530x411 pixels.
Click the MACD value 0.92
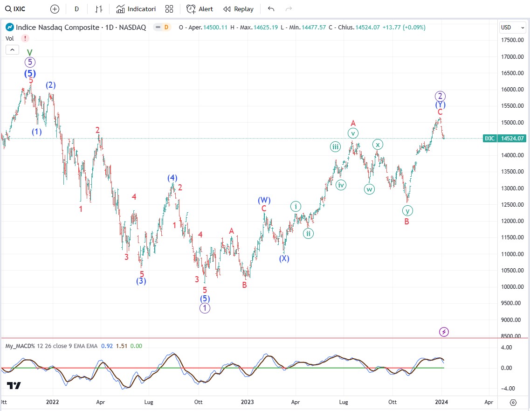pyautogui.click(x=107, y=346)
